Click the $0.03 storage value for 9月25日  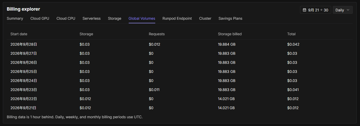(x=85, y=72)
